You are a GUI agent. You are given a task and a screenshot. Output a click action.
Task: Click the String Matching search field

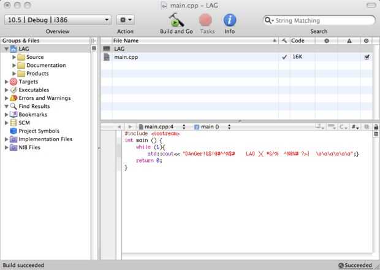(319, 20)
